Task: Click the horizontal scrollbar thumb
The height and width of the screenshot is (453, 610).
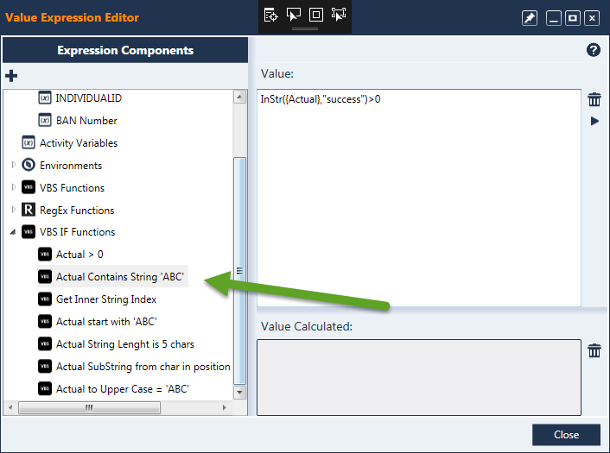Action: [x=89, y=407]
